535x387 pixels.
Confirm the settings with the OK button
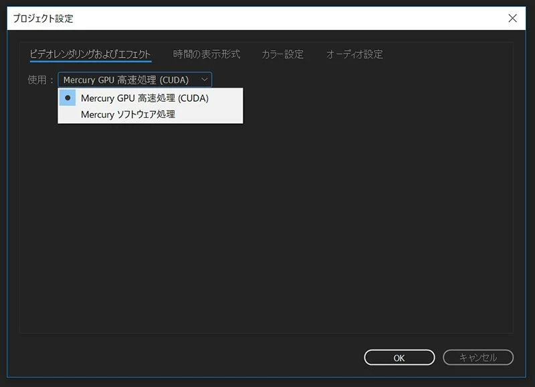tap(399, 358)
